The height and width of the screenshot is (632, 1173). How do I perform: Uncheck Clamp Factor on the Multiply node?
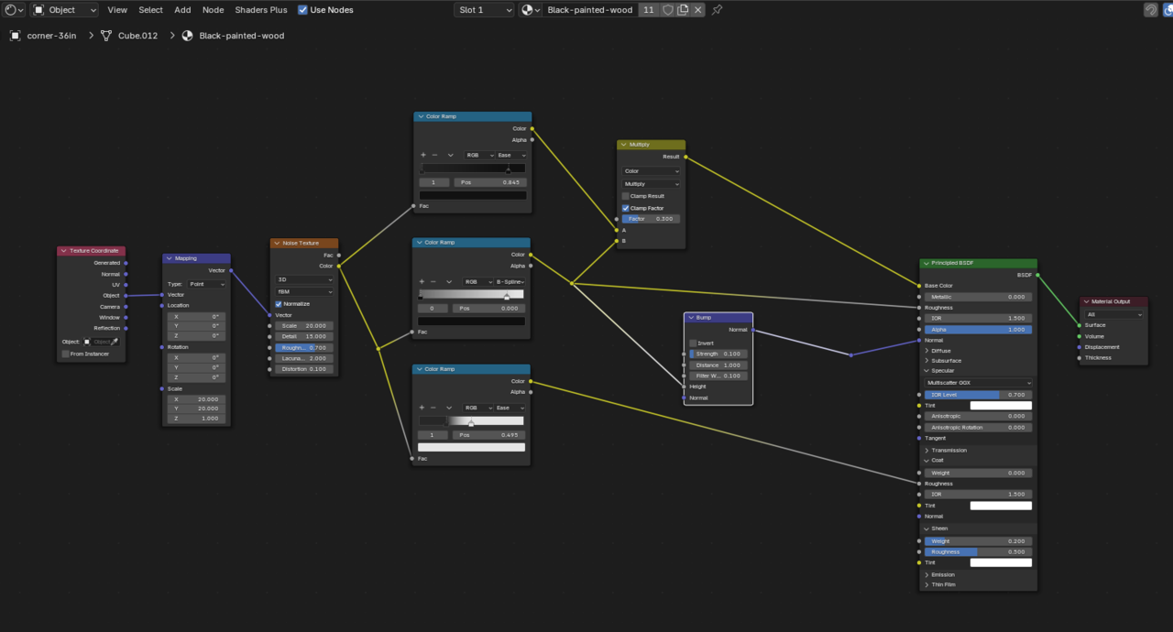click(x=626, y=208)
